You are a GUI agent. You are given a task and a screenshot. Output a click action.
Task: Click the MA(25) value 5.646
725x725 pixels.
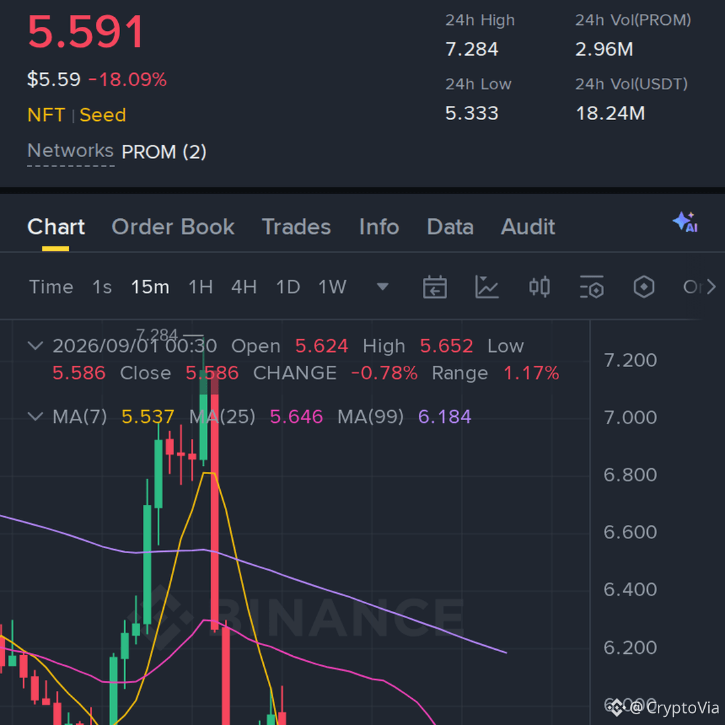tap(297, 417)
